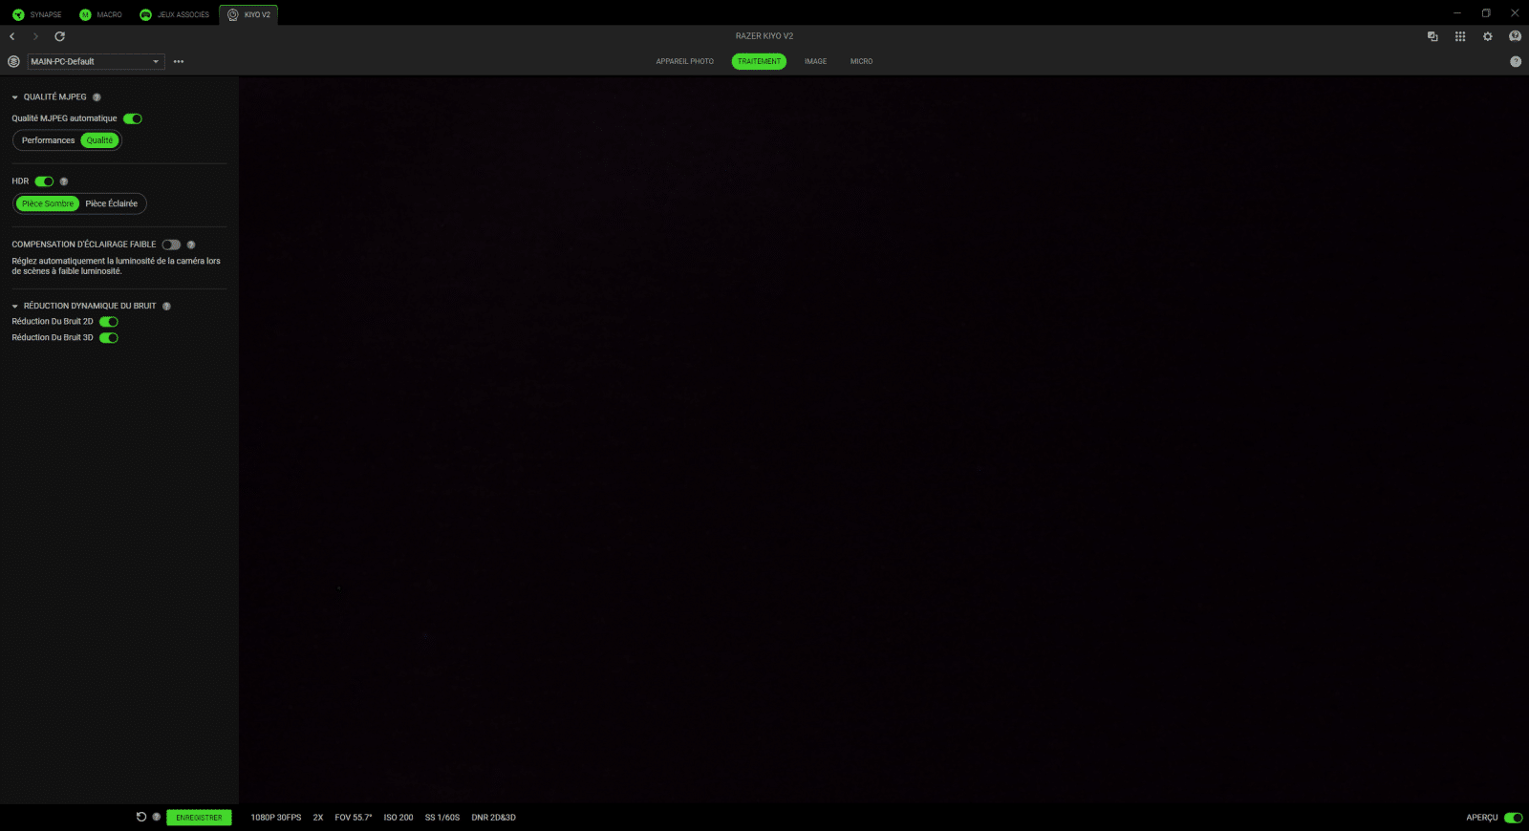Click the help icon next to HDR
This screenshot has width=1529, height=831.
click(x=64, y=181)
